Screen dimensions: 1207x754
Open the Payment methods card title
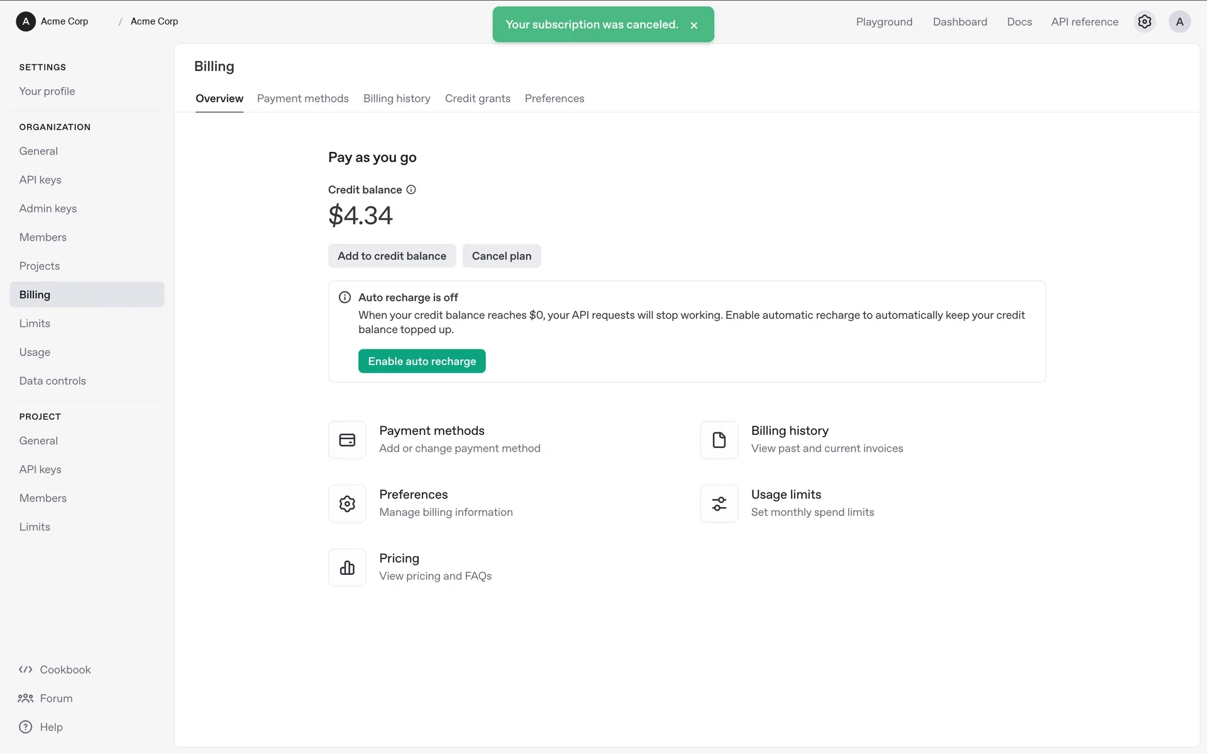pyautogui.click(x=432, y=430)
